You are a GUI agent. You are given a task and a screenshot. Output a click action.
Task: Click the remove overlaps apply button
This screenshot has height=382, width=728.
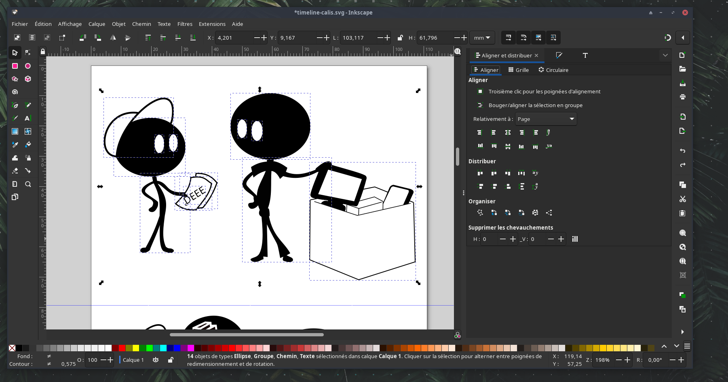[575, 239]
